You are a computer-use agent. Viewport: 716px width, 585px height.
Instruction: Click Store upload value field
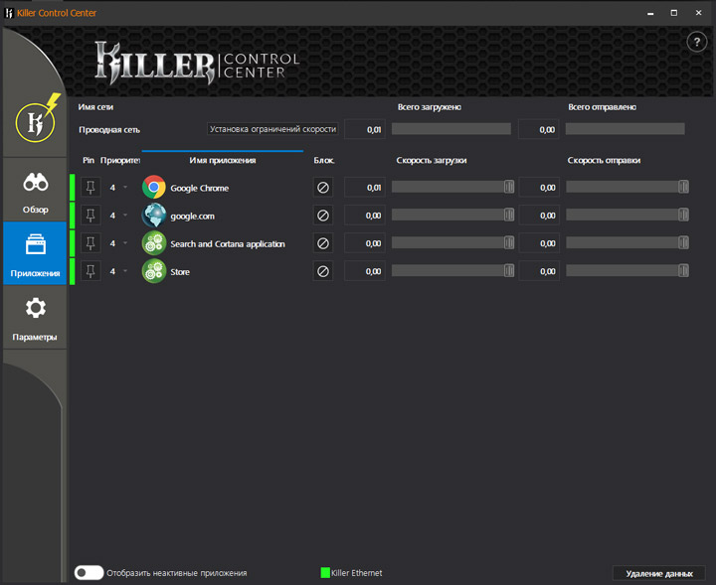[x=539, y=271]
